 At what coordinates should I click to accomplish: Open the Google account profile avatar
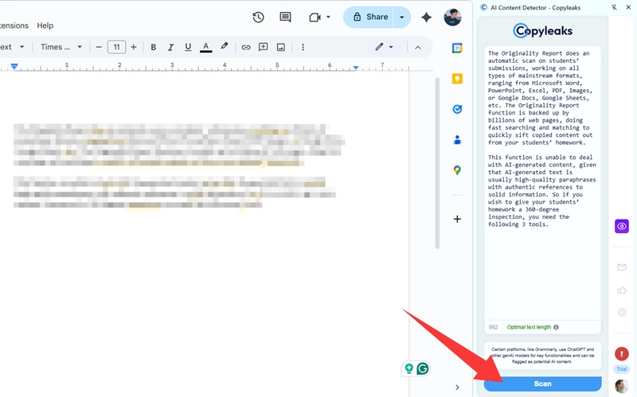(x=452, y=17)
